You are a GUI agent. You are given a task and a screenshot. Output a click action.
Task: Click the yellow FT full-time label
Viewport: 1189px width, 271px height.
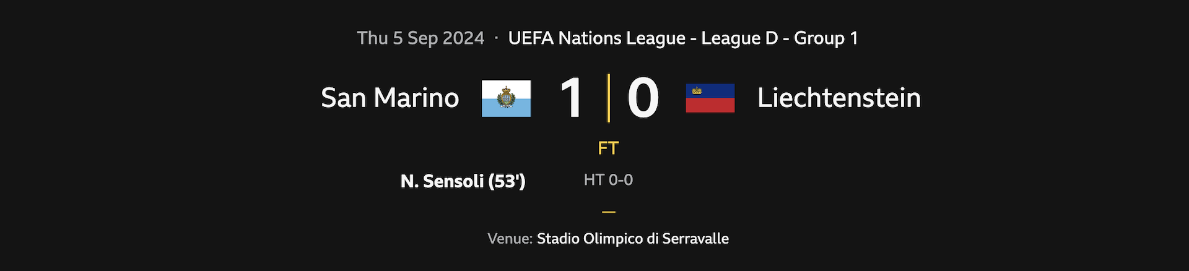[x=608, y=148]
